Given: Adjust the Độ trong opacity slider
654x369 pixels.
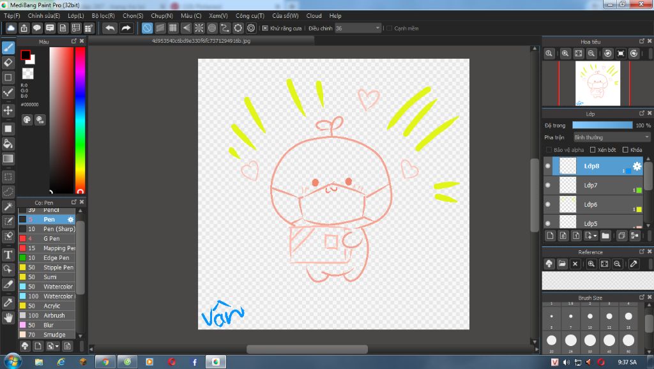Looking at the screenshot, I should click(602, 125).
